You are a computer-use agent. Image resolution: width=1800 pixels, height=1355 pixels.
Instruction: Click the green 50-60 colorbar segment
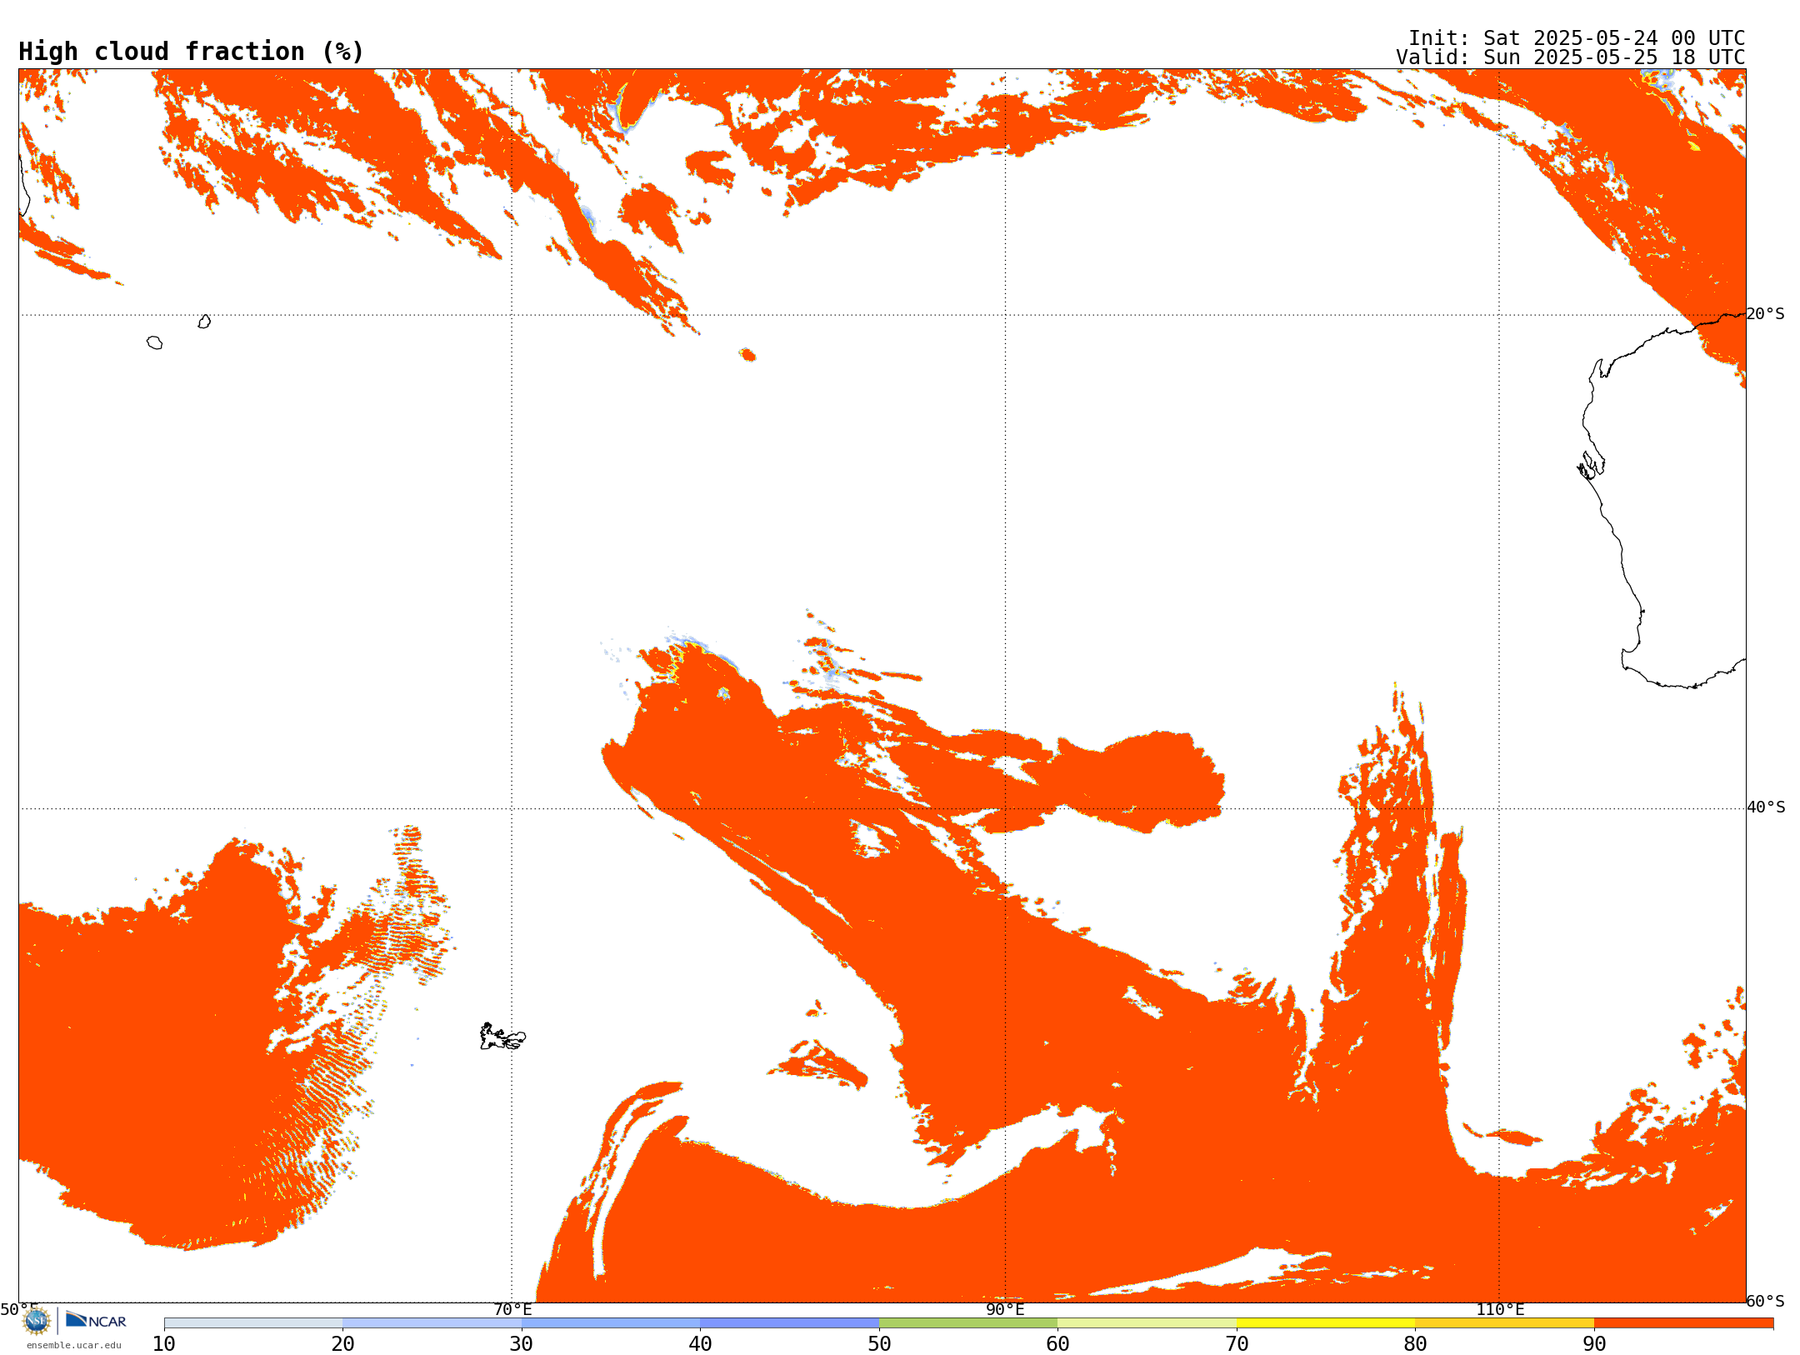pyautogui.click(x=968, y=1323)
